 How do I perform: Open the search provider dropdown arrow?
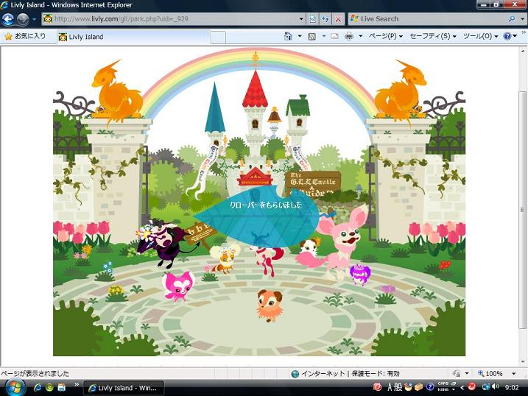pos(523,19)
